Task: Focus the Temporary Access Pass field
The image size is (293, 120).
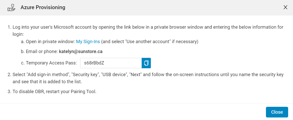Action: coord(111,63)
